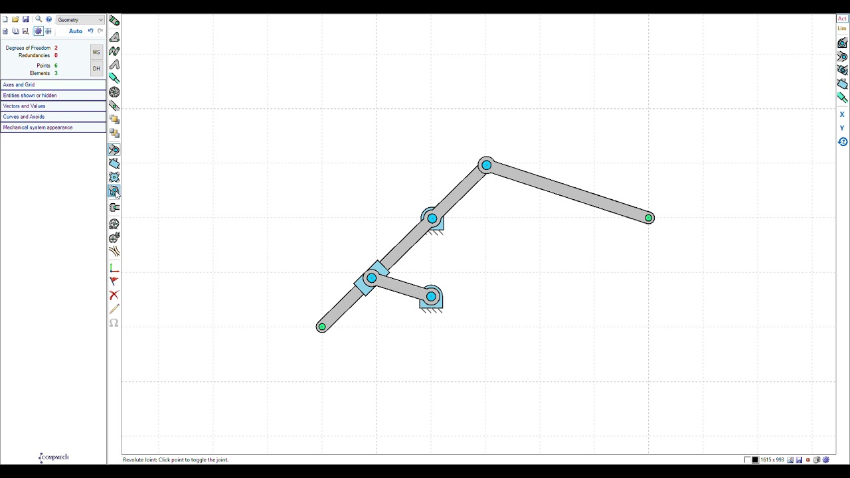Pick the black color swatch in status bar
The width and height of the screenshot is (850, 478).
(x=755, y=459)
